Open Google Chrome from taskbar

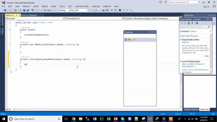click(74, 119)
